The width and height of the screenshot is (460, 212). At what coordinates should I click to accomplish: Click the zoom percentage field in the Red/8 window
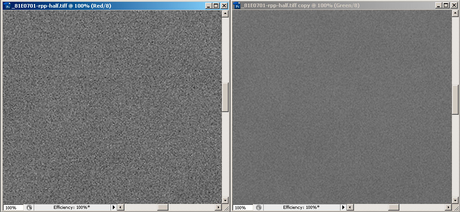13,208
